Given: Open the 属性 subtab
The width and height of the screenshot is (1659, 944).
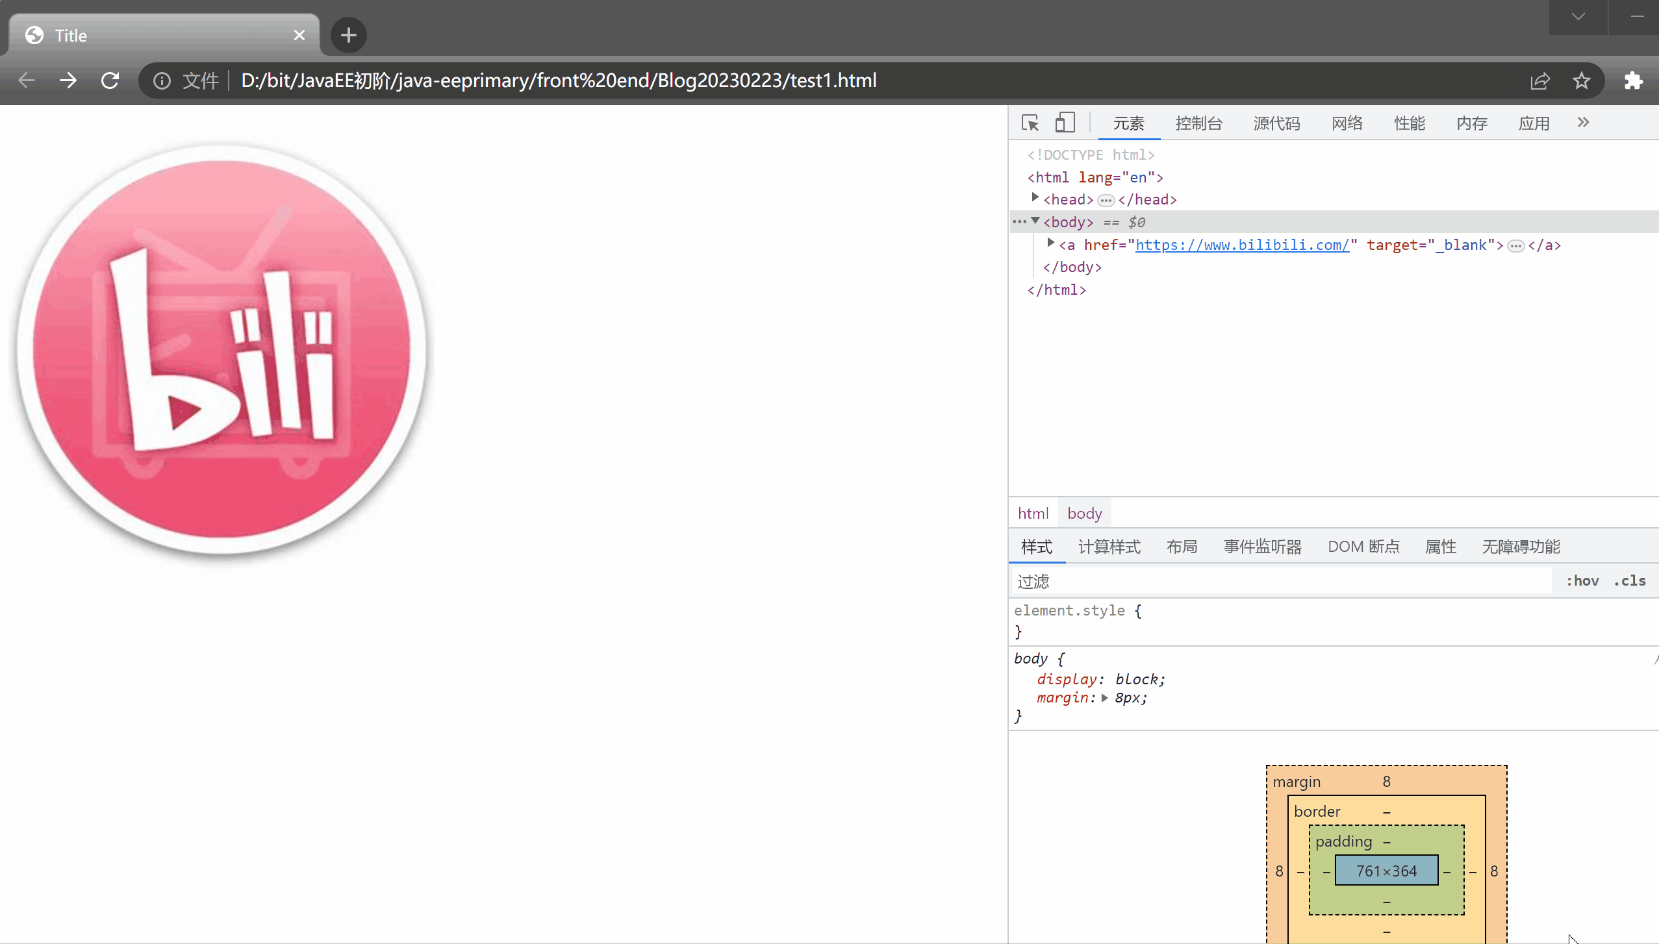Looking at the screenshot, I should [1441, 547].
